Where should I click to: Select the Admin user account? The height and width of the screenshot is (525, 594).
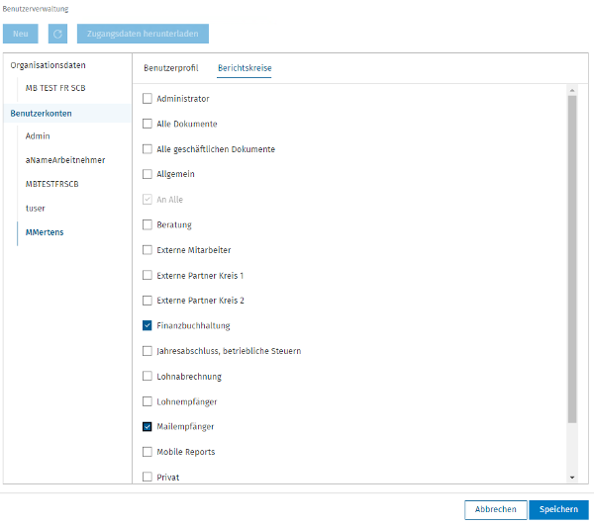[38, 136]
